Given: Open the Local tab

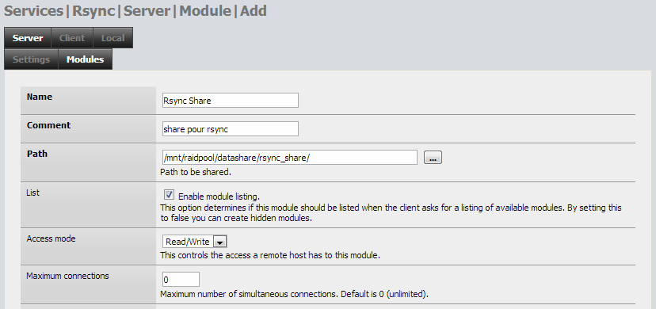Looking at the screenshot, I should [113, 38].
